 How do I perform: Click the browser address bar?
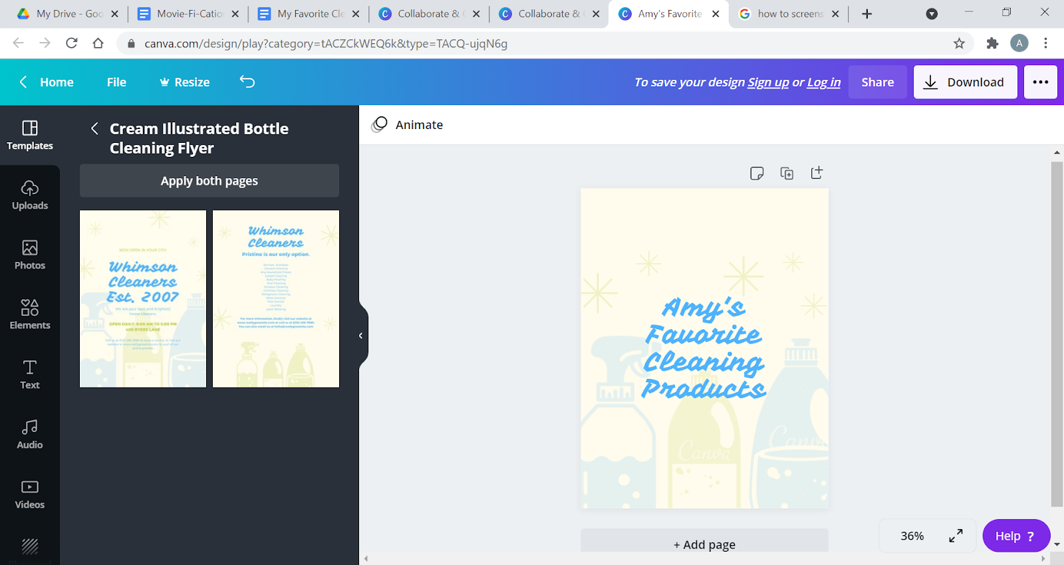pyautogui.click(x=539, y=43)
